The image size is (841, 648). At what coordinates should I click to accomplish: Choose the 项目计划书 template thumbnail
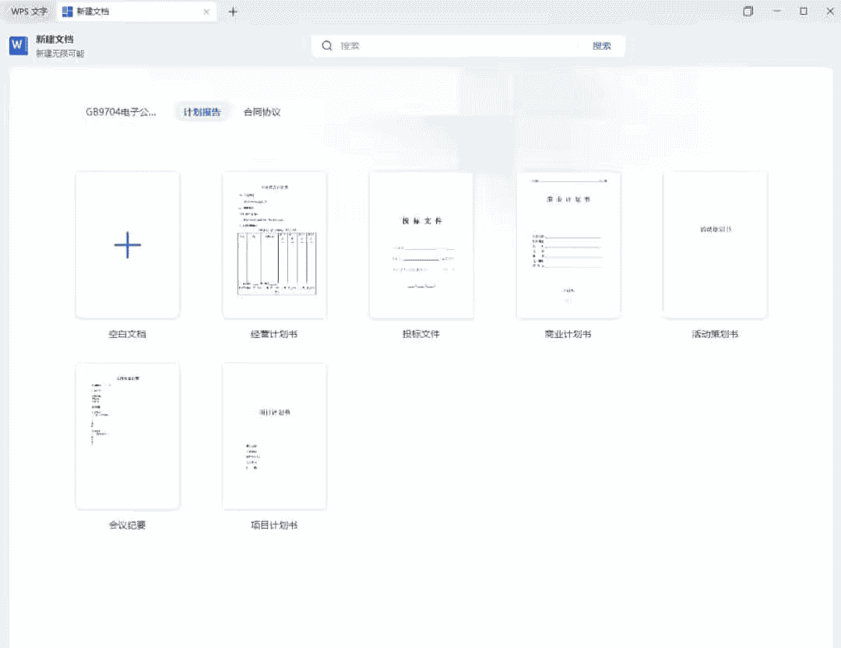click(x=274, y=436)
